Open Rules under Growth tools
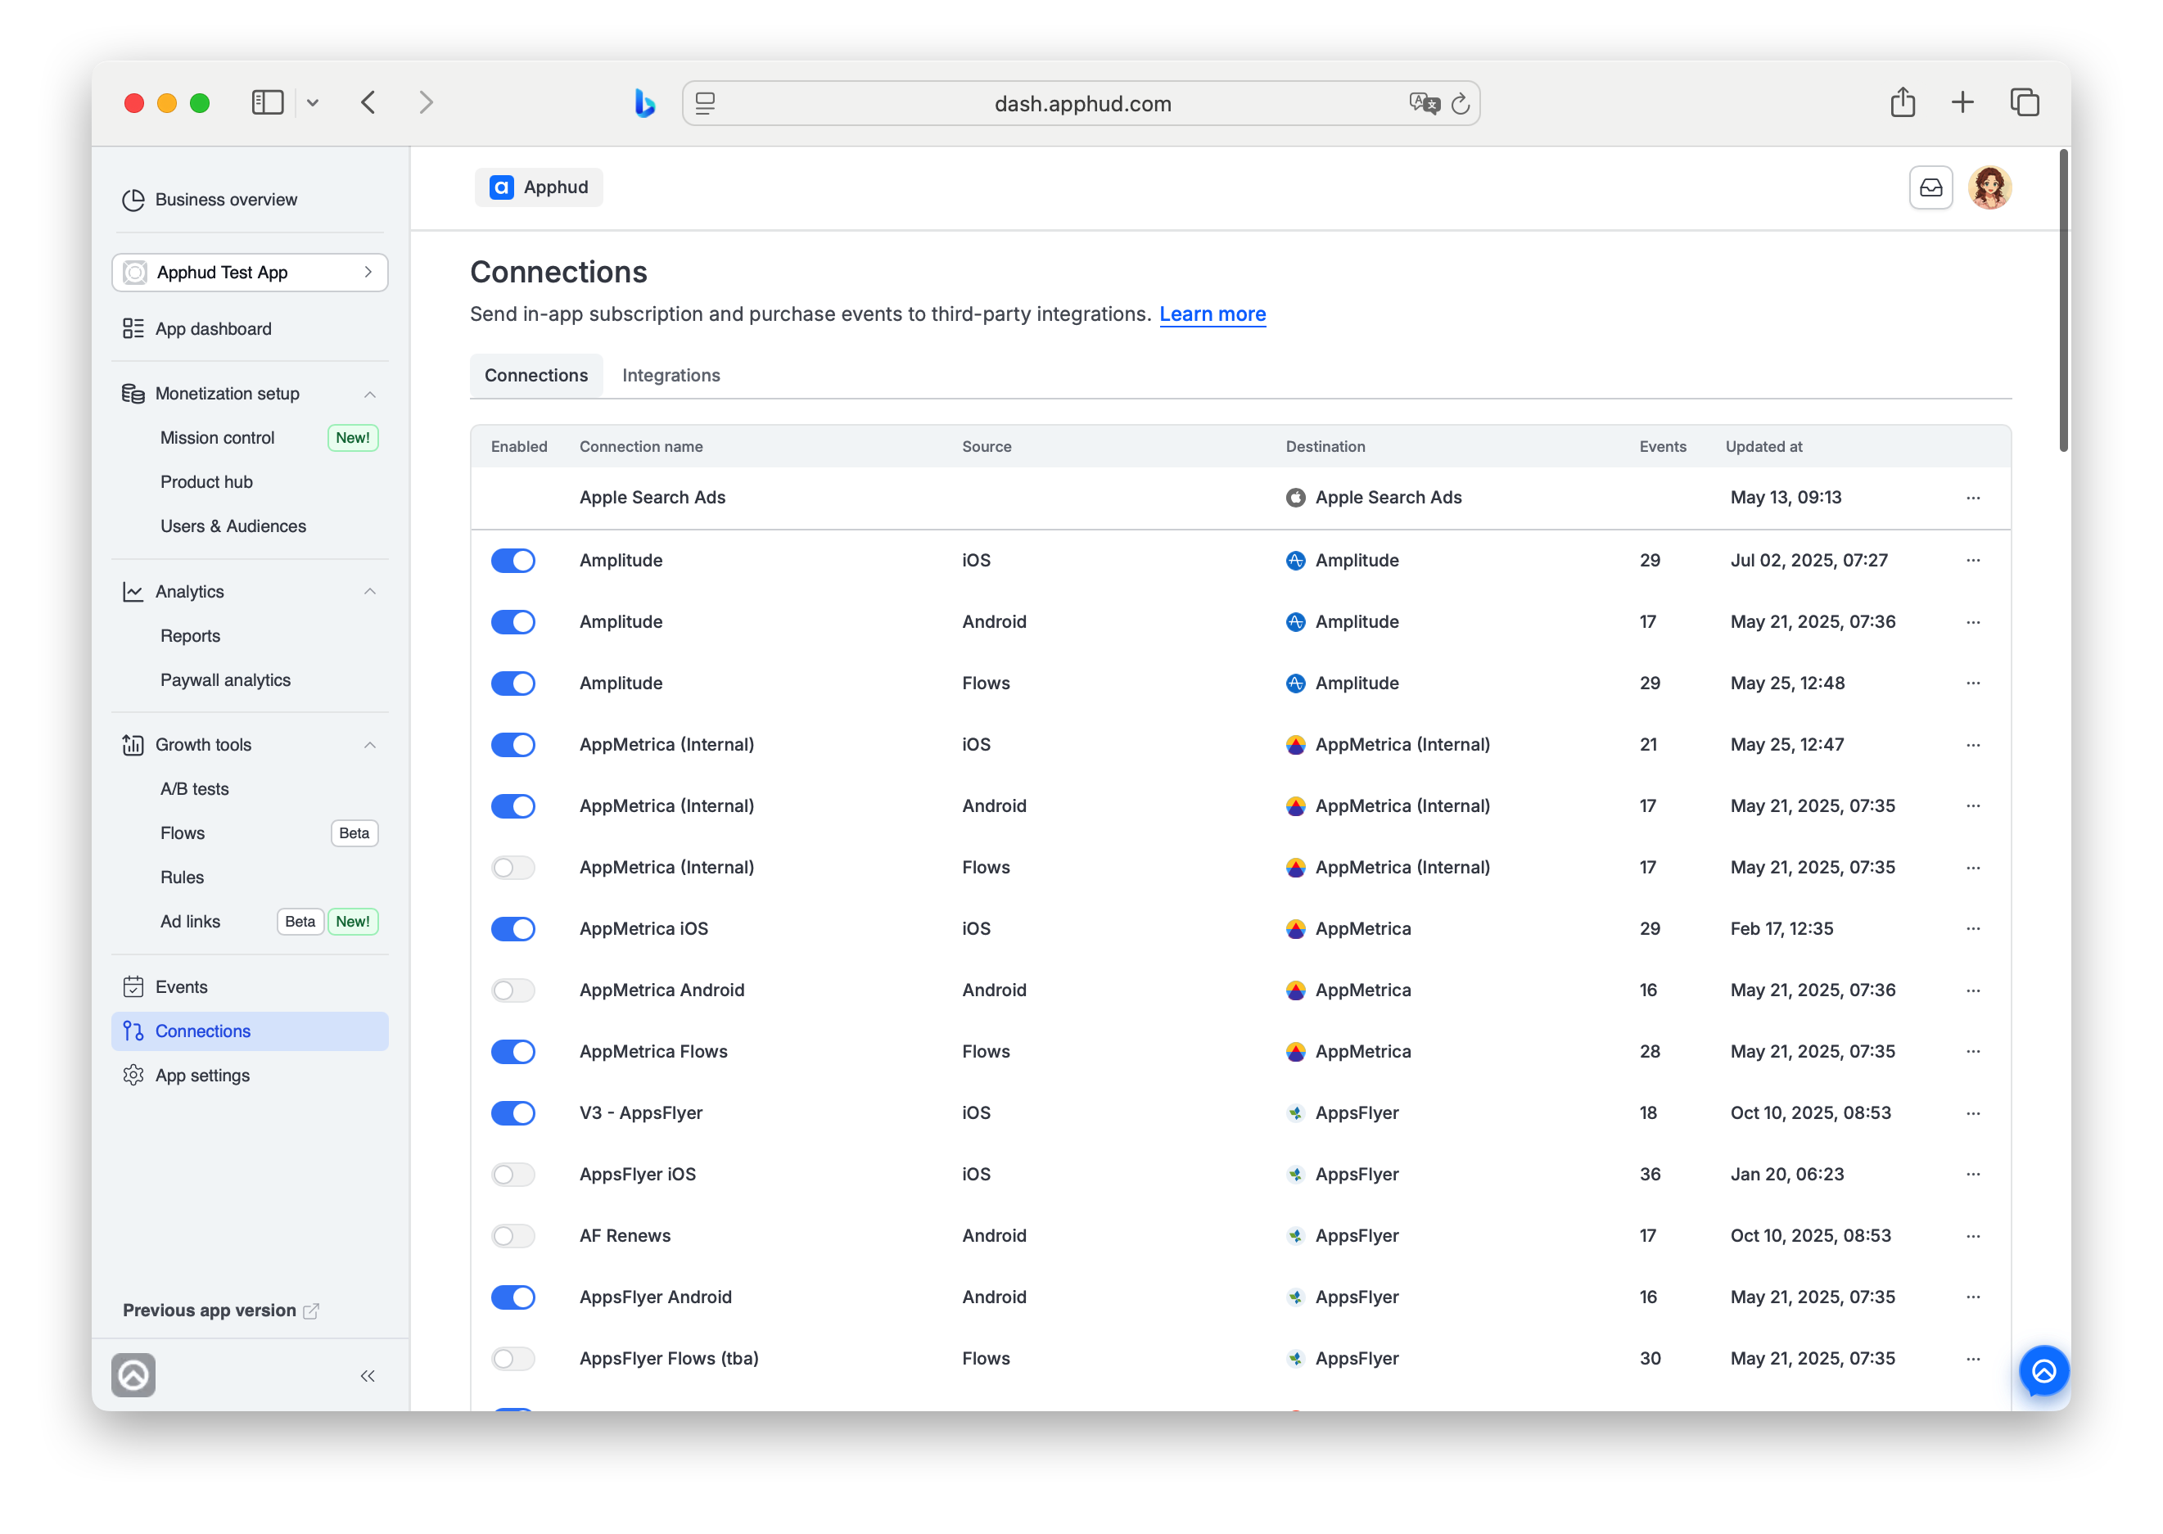This screenshot has width=2163, height=1534. click(x=182, y=878)
